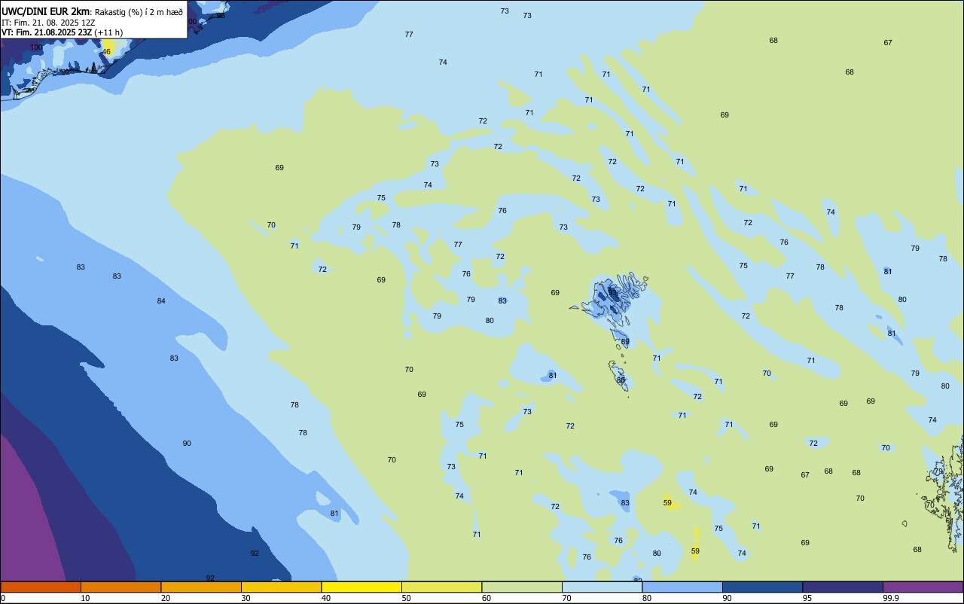Choose the navy 95–99.9 legend band
Viewport: 964px width, 604px height.
point(843,587)
